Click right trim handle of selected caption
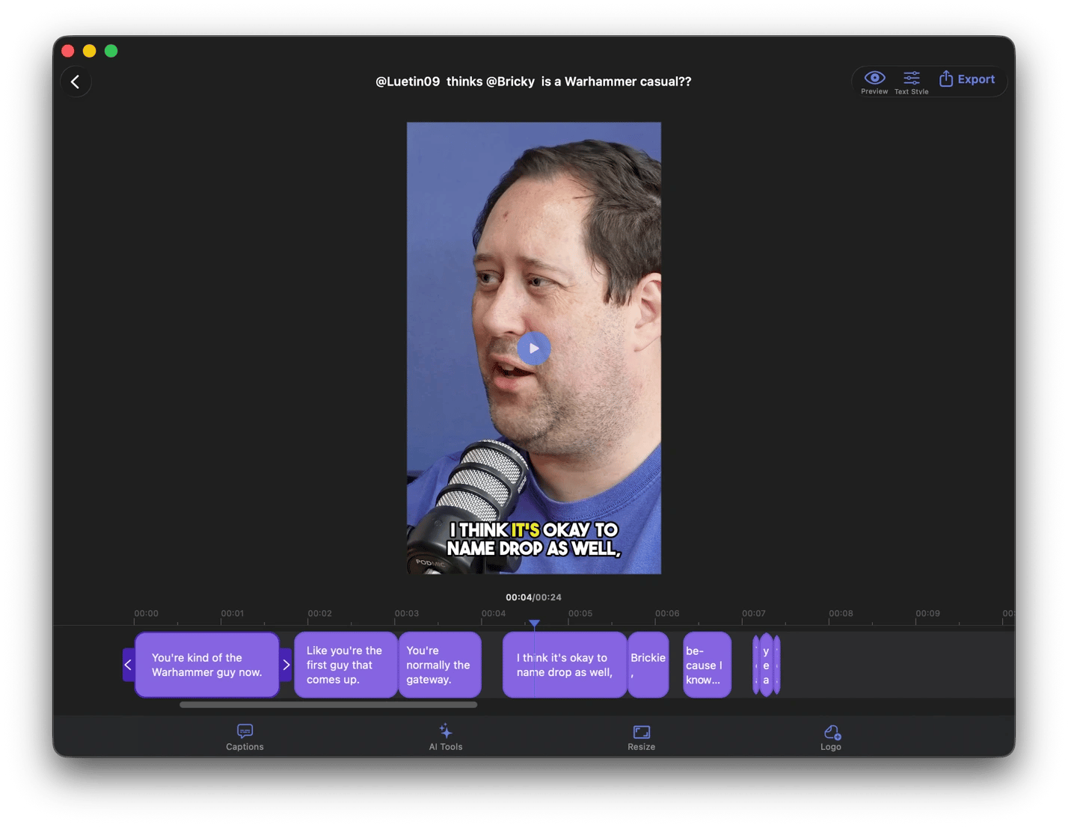 (x=286, y=665)
